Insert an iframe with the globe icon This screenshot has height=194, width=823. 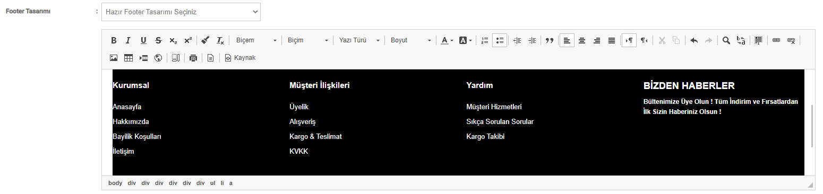(158, 58)
